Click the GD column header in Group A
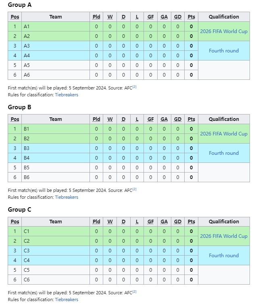Image resolution: width=256 pixels, height=308 pixels. (178, 17)
